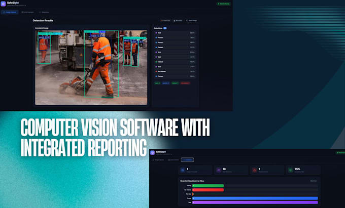This screenshot has height=208, width=345.
Task: Click the purple total detections icon beside 10
Action: 218,170
